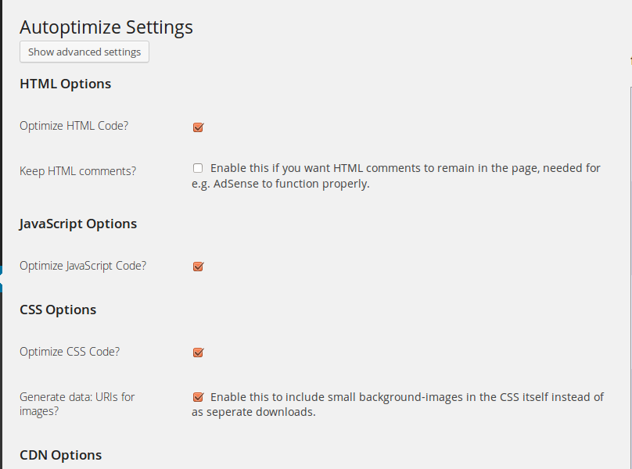Select the CSS Options section heading

[x=58, y=310]
